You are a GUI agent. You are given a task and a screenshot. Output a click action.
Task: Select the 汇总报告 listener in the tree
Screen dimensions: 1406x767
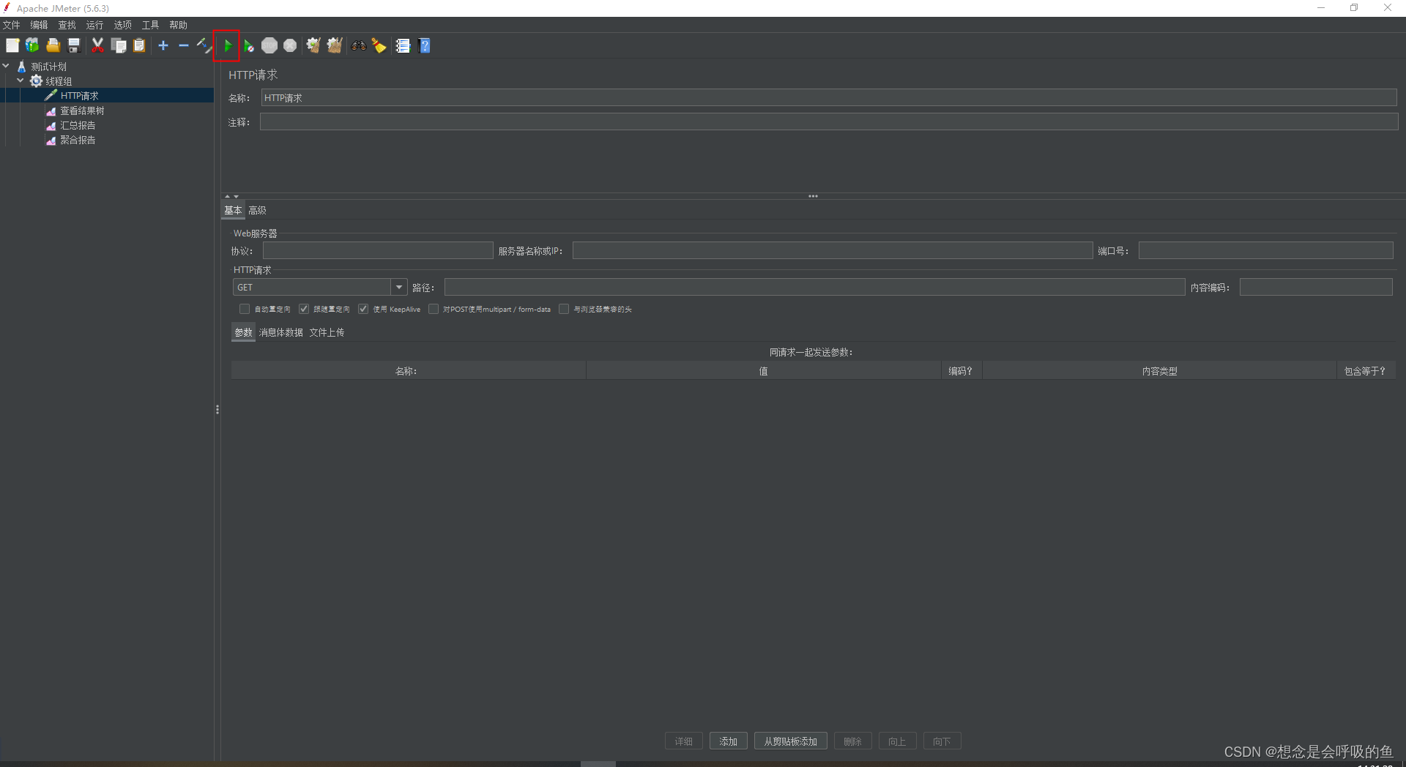[x=78, y=125]
